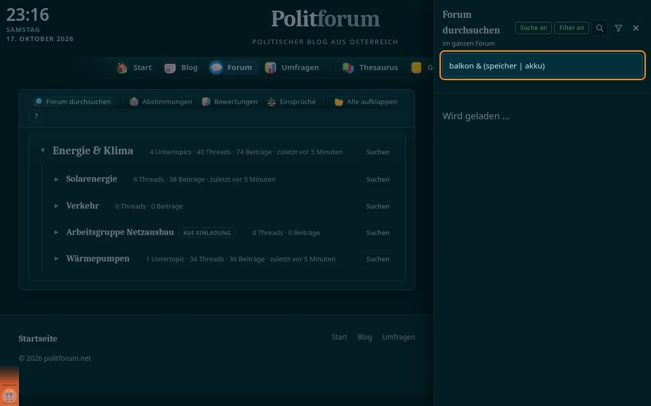Viewport: 651px width, 406px height.
Task: Click Suchen in the Energie & Klima row
Action: click(378, 152)
